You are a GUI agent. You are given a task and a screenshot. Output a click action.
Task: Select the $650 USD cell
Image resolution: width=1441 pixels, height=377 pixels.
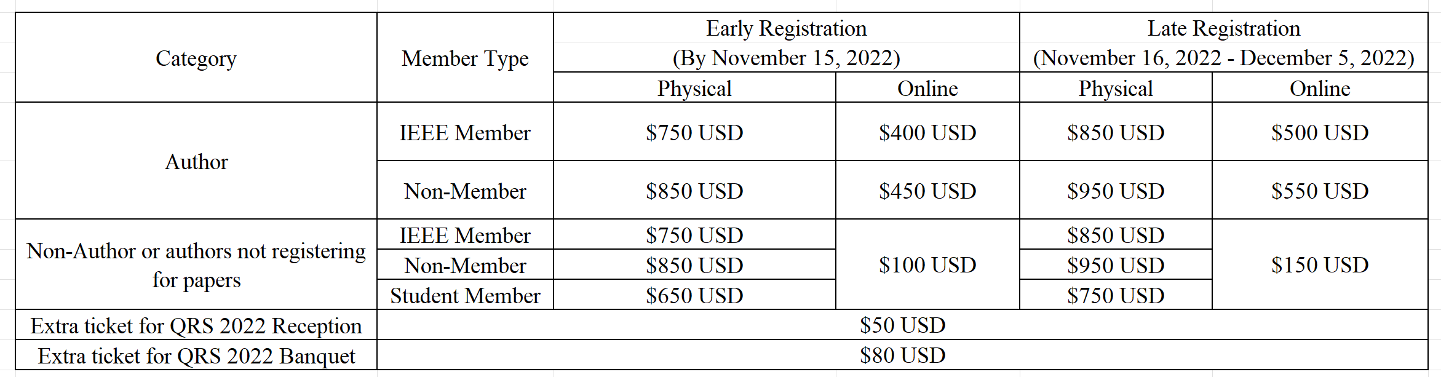694,295
